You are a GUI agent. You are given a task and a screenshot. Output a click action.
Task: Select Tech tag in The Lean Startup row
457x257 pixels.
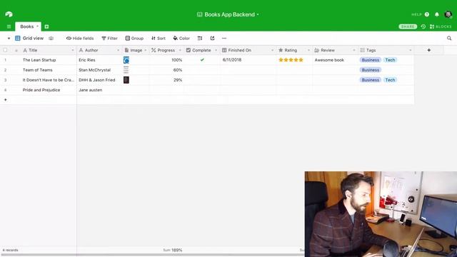click(x=390, y=60)
